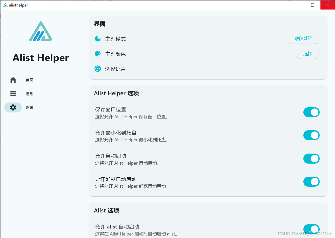Toggle 允许 alist 自动启动 switch

311,229
